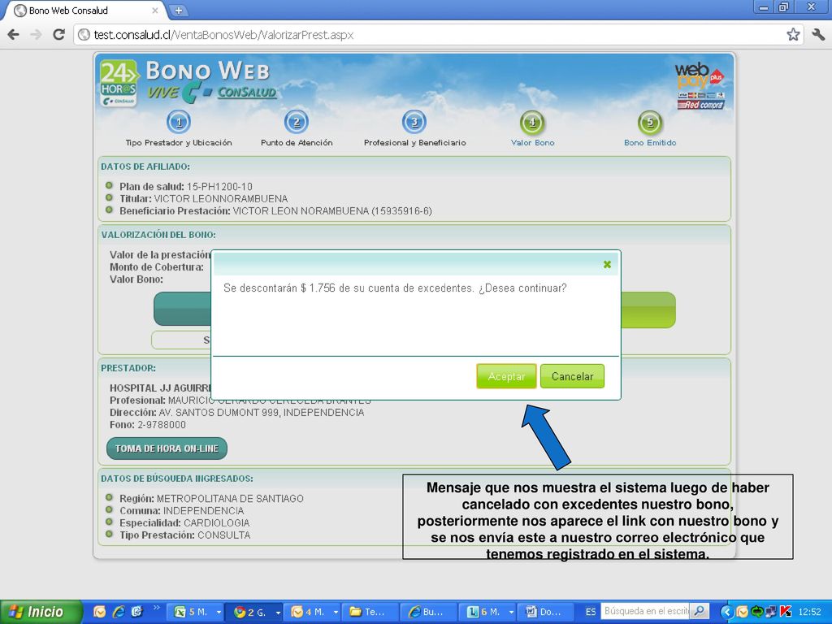Click the Bono Emitido step label
832x624 pixels.
[x=650, y=143]
